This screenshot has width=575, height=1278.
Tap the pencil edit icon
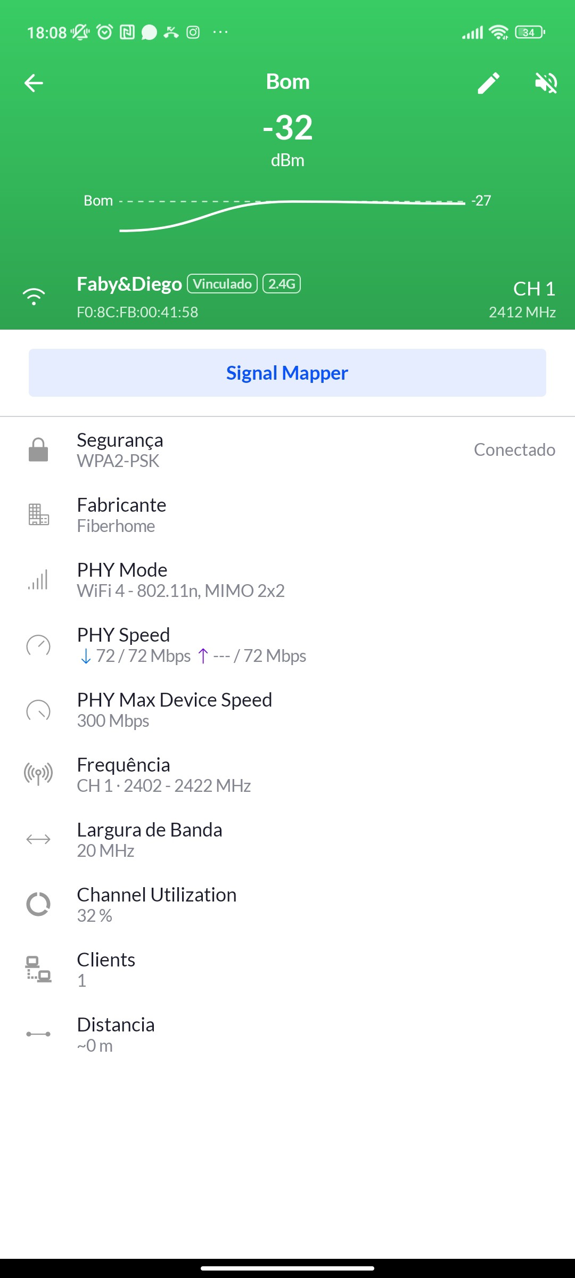pyautogui.click(x=488, y=83)
